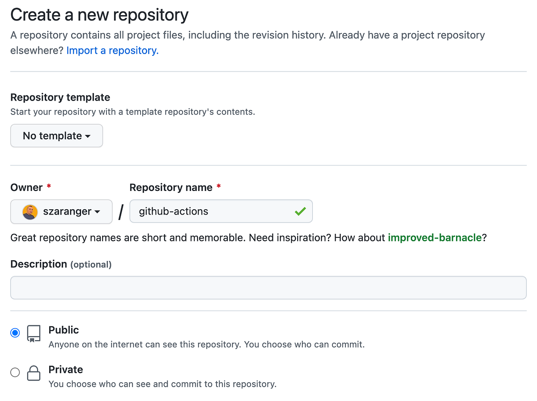Click the red asterisk next to Owner
Viewport: 537px width, 401px height.
48,186
